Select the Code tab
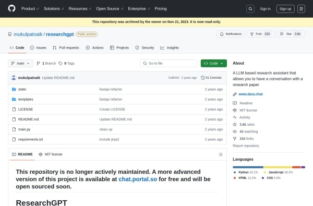313x206 pixels. coord(17,47)
